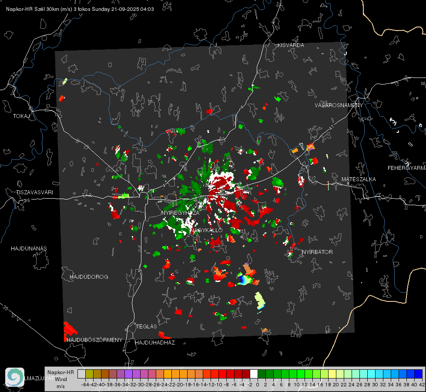Click the Wind label in legend
Image resolution: width=426 pixels, height=392 pixels.
[x=61, y=379]
